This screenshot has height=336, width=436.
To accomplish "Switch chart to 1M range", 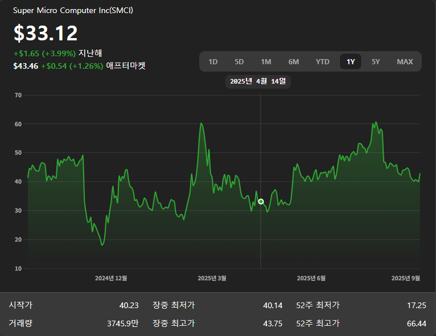I will coord(266,61).
